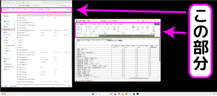
Task: Select ビデオ in Explorer sidebar
Action: (6, 32)
